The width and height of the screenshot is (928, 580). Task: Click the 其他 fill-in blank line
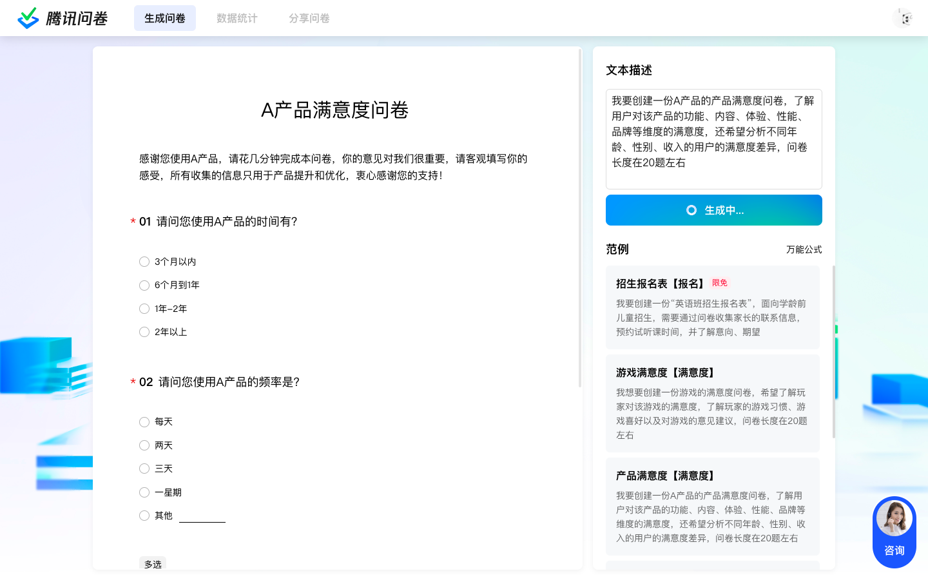202,516
